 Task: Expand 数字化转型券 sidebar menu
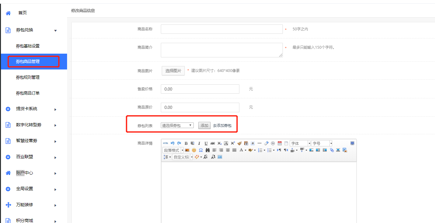tap(34, 125)
